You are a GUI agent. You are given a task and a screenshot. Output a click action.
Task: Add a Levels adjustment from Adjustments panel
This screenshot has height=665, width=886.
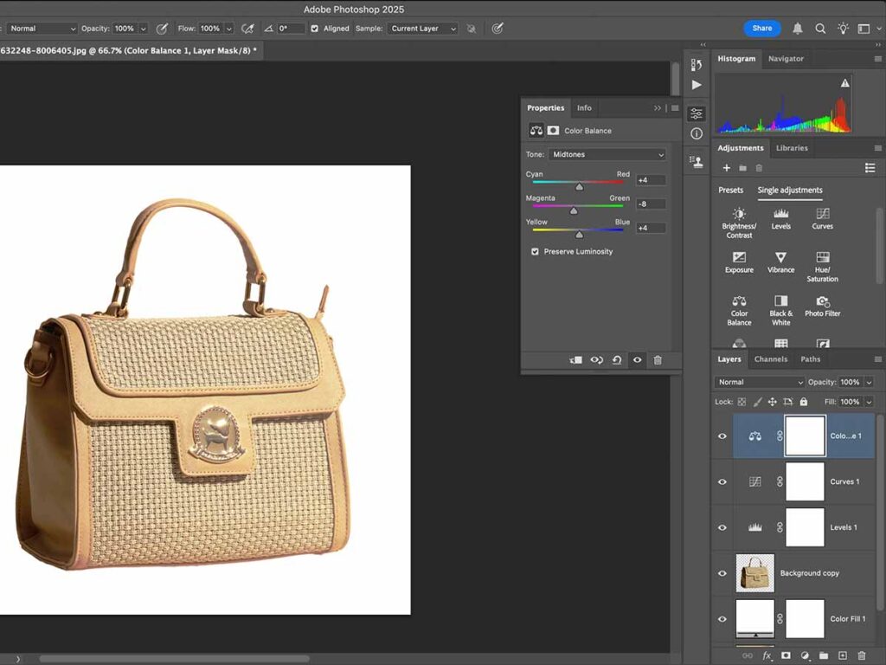coord(781,218)
